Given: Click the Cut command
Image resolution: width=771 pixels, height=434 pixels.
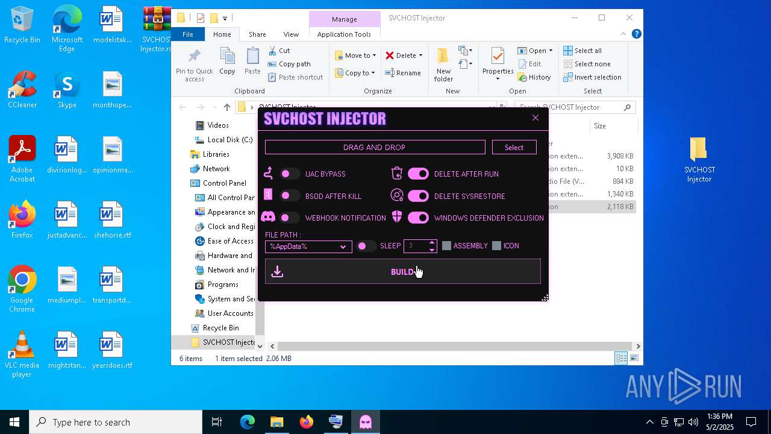Looking at the screenshot, I should (x=279, y=51).
